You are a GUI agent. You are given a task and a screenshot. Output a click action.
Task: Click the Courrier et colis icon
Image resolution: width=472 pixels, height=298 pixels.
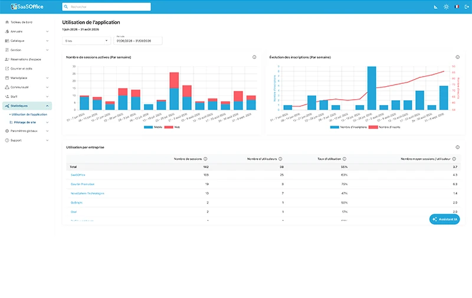[7, 68]
